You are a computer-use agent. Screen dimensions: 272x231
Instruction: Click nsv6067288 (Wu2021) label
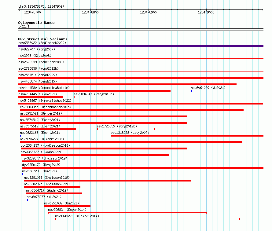tap(39, 171)
